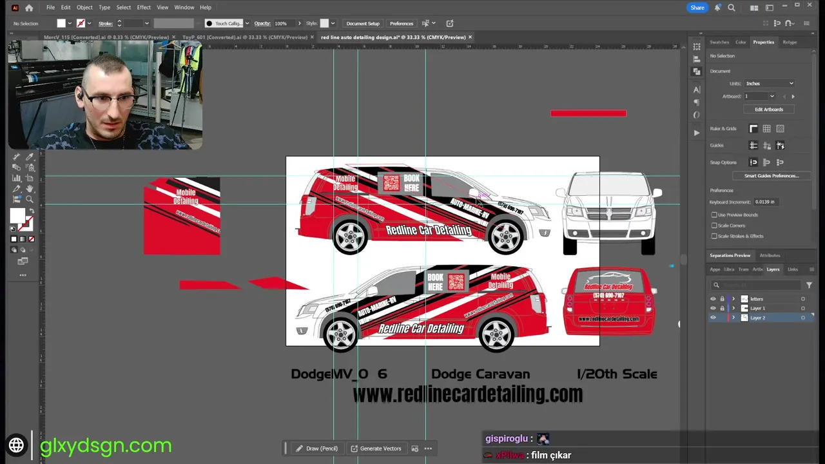
Task: Open more options on contextual task bar
Action: 428,449
